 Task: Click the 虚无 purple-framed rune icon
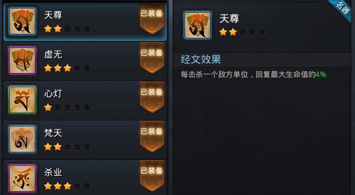coord(22,61)
